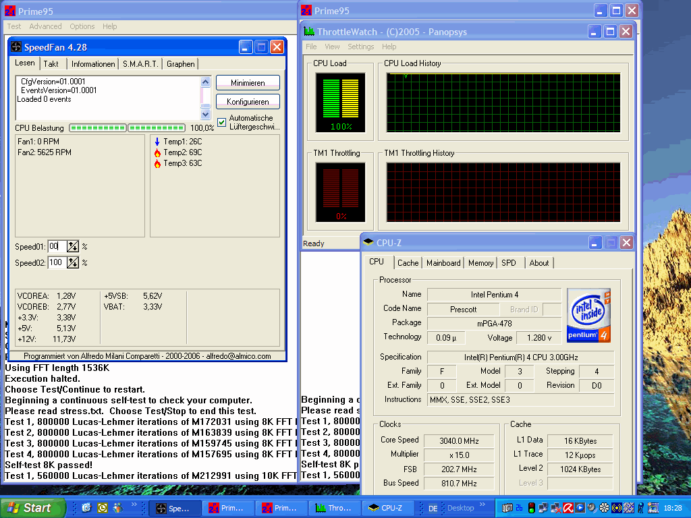Click the Konfigurieren button
This screenshot has width=691, height=518.
tap(248, 102)
